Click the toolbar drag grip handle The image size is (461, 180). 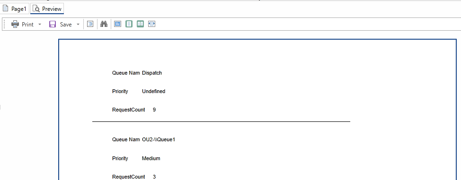4,24
